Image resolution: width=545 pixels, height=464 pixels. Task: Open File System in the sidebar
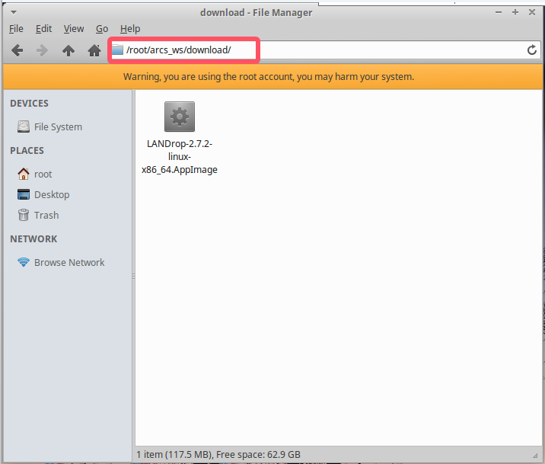(x=58, y=127)
